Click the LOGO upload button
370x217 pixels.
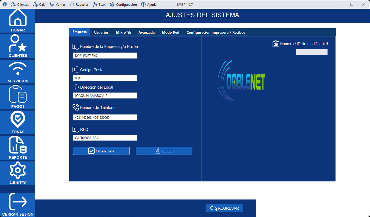[x=164, y=151]
